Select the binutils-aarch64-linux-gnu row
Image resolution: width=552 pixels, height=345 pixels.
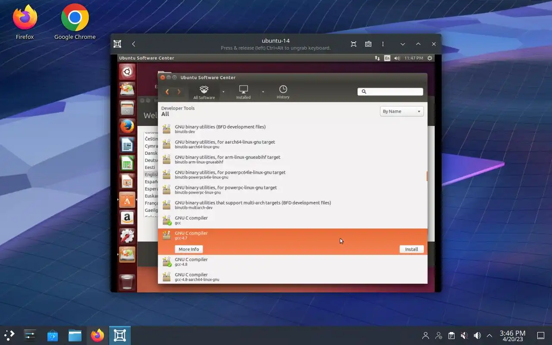[292, 144]
